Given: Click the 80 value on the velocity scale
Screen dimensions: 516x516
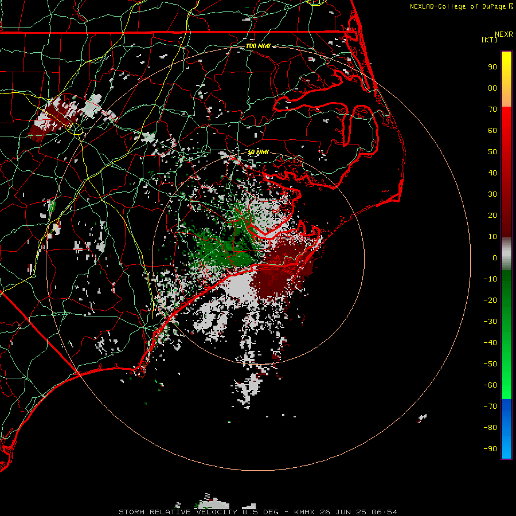Looking at the screenshot, I should [x=492, y=88].
